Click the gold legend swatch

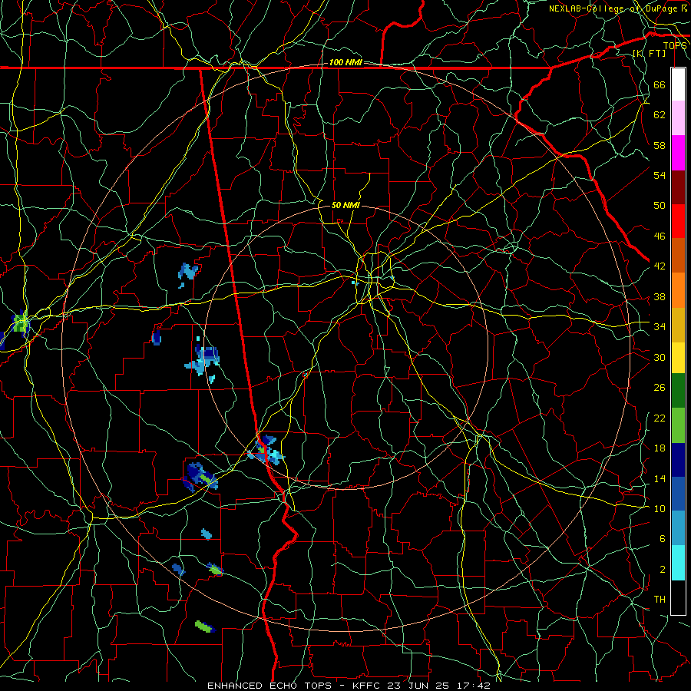pos(678,324)
